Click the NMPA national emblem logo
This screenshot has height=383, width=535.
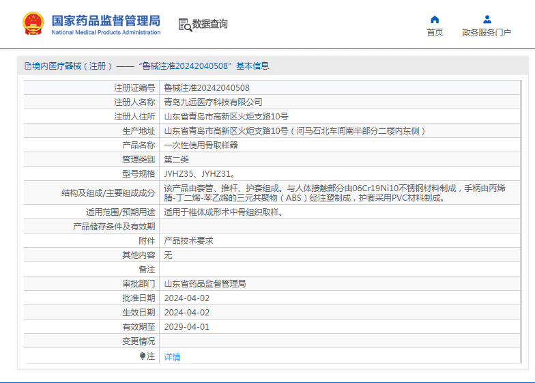(33, 24)
